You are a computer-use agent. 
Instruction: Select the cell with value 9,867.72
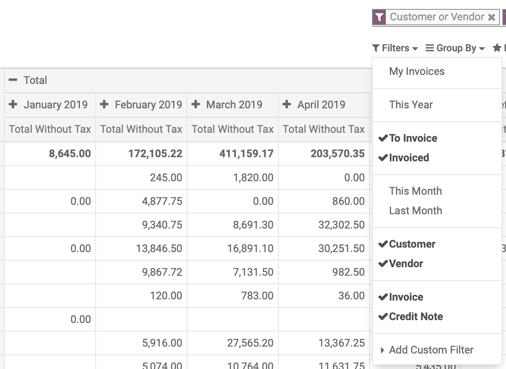(x=141, y=272)
